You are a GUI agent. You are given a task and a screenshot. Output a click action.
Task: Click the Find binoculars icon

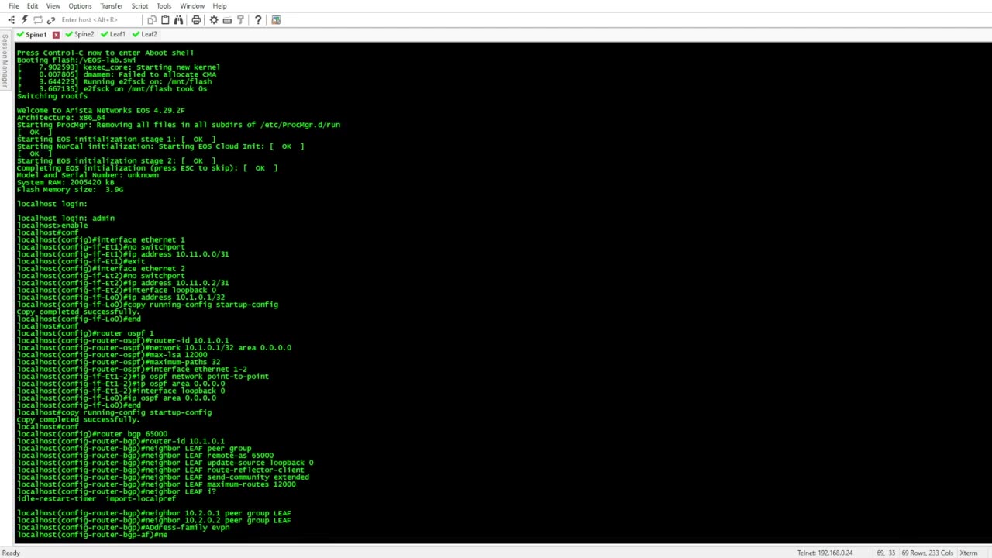tap(178, 20)
